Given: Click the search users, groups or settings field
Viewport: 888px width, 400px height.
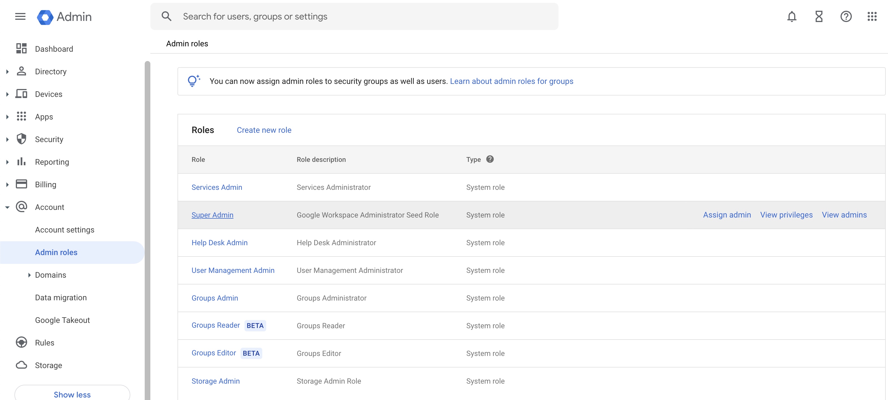Looking at the screenshot, I should click(x=354, y=16).
